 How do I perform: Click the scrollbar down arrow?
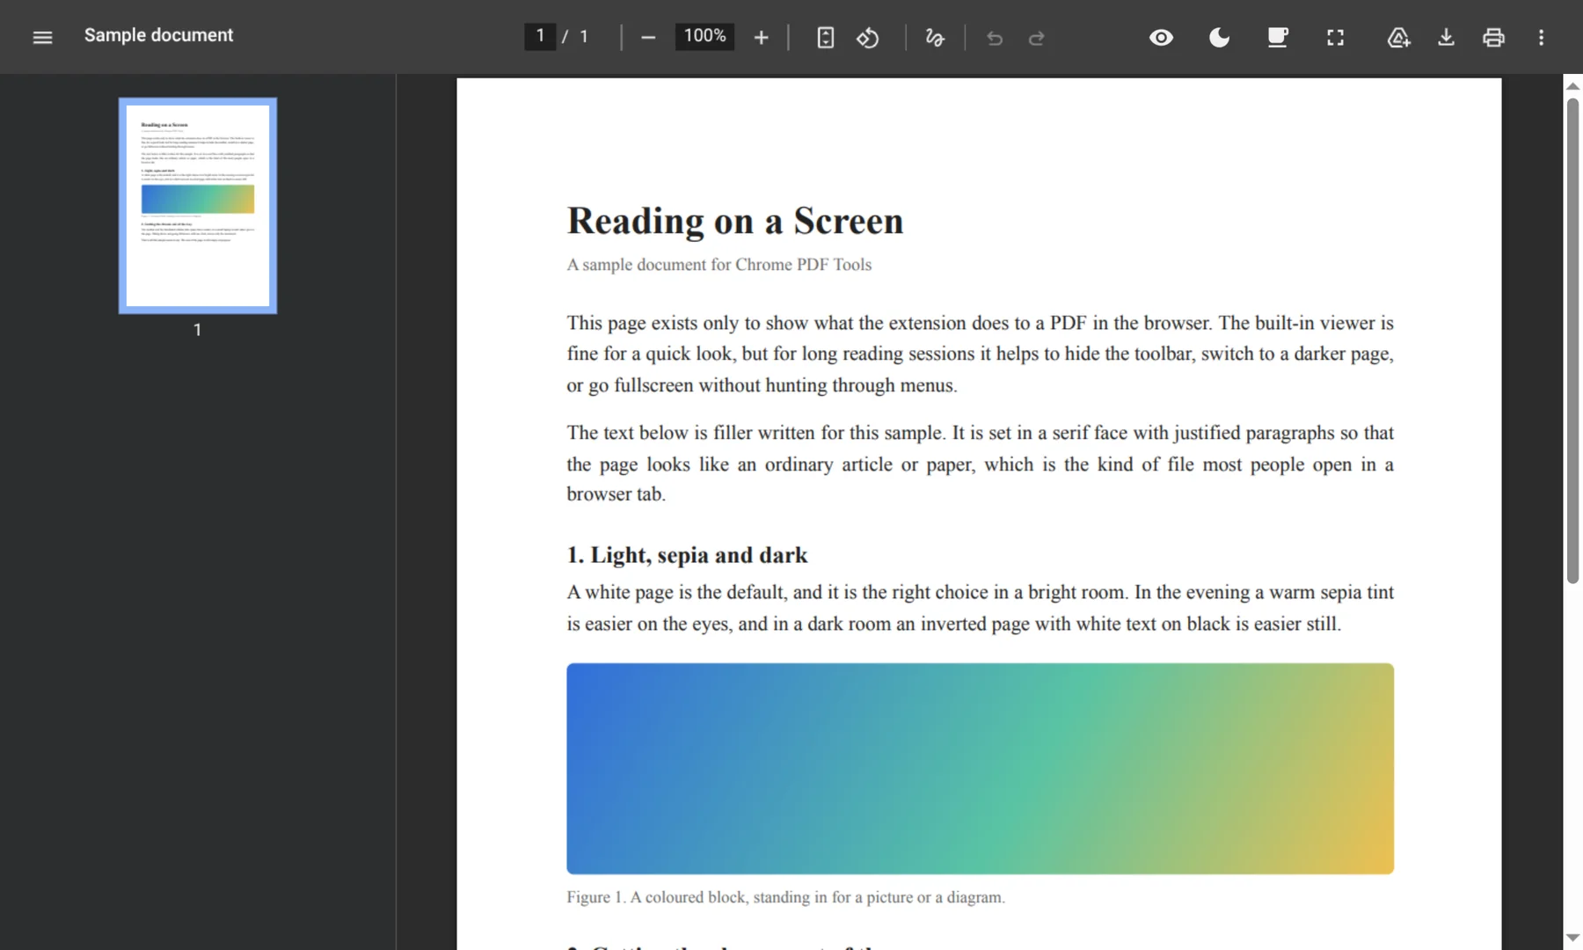(x=1572, y=938)
